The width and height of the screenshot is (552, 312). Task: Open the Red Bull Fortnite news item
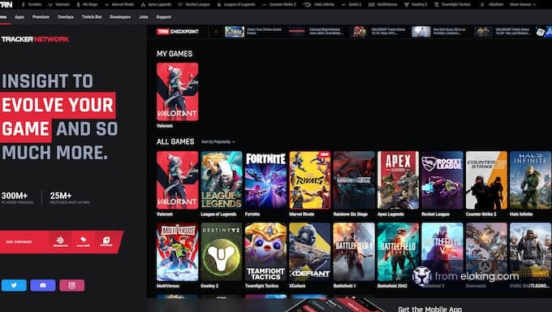(439, 32)
